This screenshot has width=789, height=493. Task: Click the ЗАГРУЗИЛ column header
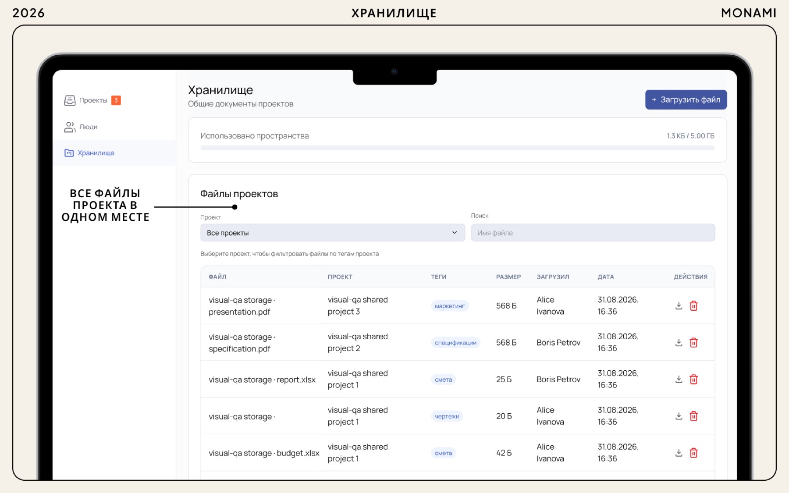coord(553,277)
